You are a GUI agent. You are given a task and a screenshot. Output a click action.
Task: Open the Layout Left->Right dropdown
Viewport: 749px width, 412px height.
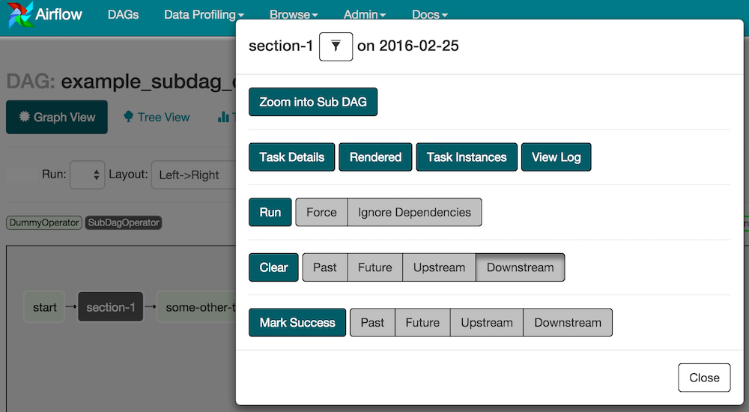193,175
